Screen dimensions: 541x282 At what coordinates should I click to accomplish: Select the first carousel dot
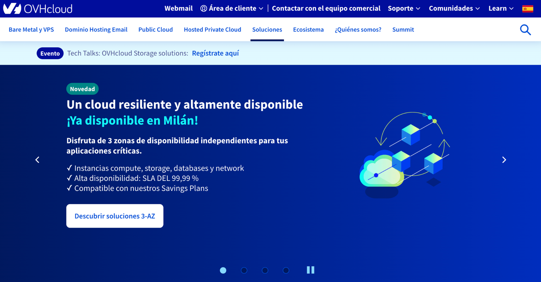click(x=223, y=270)
